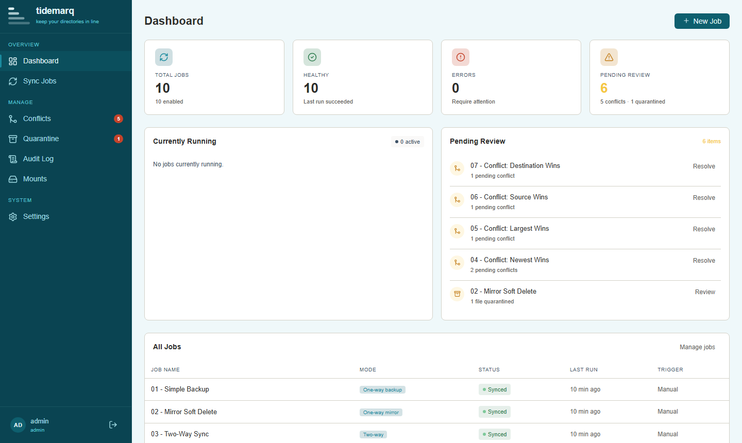Click the LAST RUN column header
Viewport: 742px width, 443px height.
click(x=584, y=370)
